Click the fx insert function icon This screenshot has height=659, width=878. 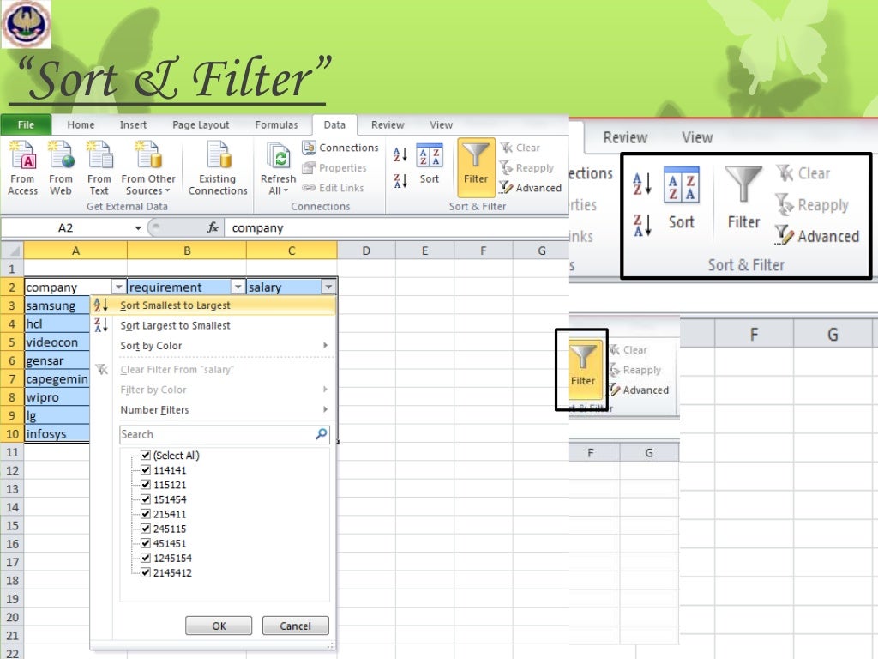(x=213, y=227)
